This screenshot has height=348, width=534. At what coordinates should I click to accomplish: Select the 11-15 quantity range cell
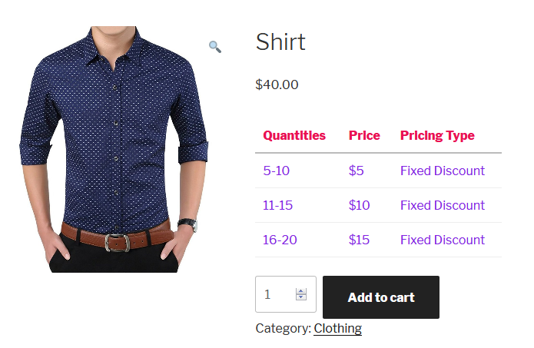pos(278,205)
